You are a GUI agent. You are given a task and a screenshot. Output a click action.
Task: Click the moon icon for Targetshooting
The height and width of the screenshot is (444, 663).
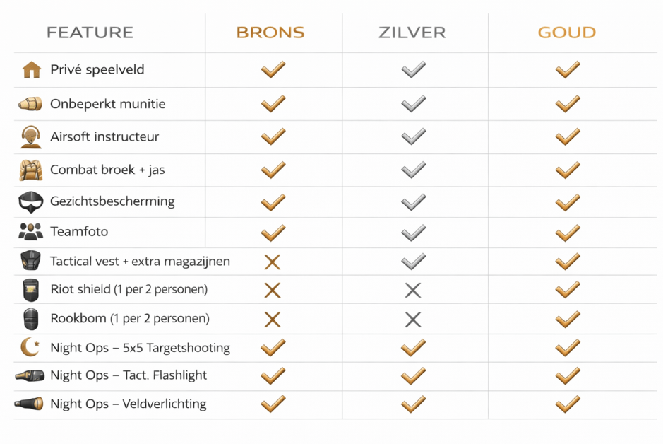30,347
